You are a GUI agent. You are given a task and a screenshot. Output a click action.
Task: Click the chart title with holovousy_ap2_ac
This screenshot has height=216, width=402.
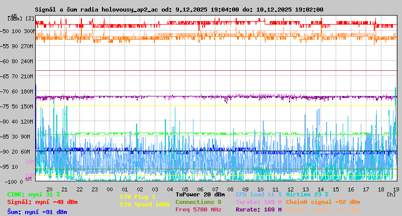[x=179, y=10]
